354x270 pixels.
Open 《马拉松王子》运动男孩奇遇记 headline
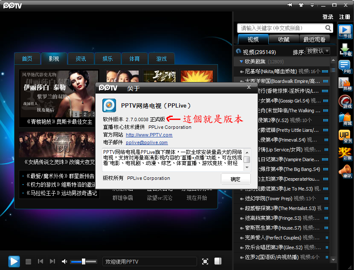pyautogui.click(x=61, y=193)
